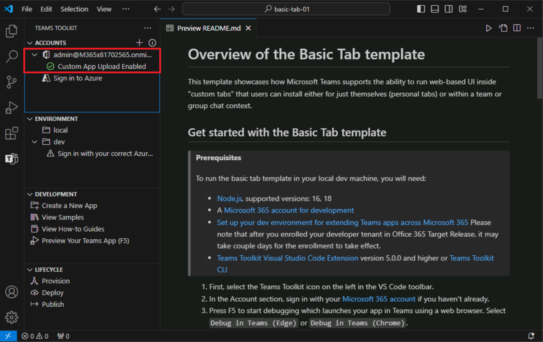Open the overflow menu ellipsis in title bar

126,9
